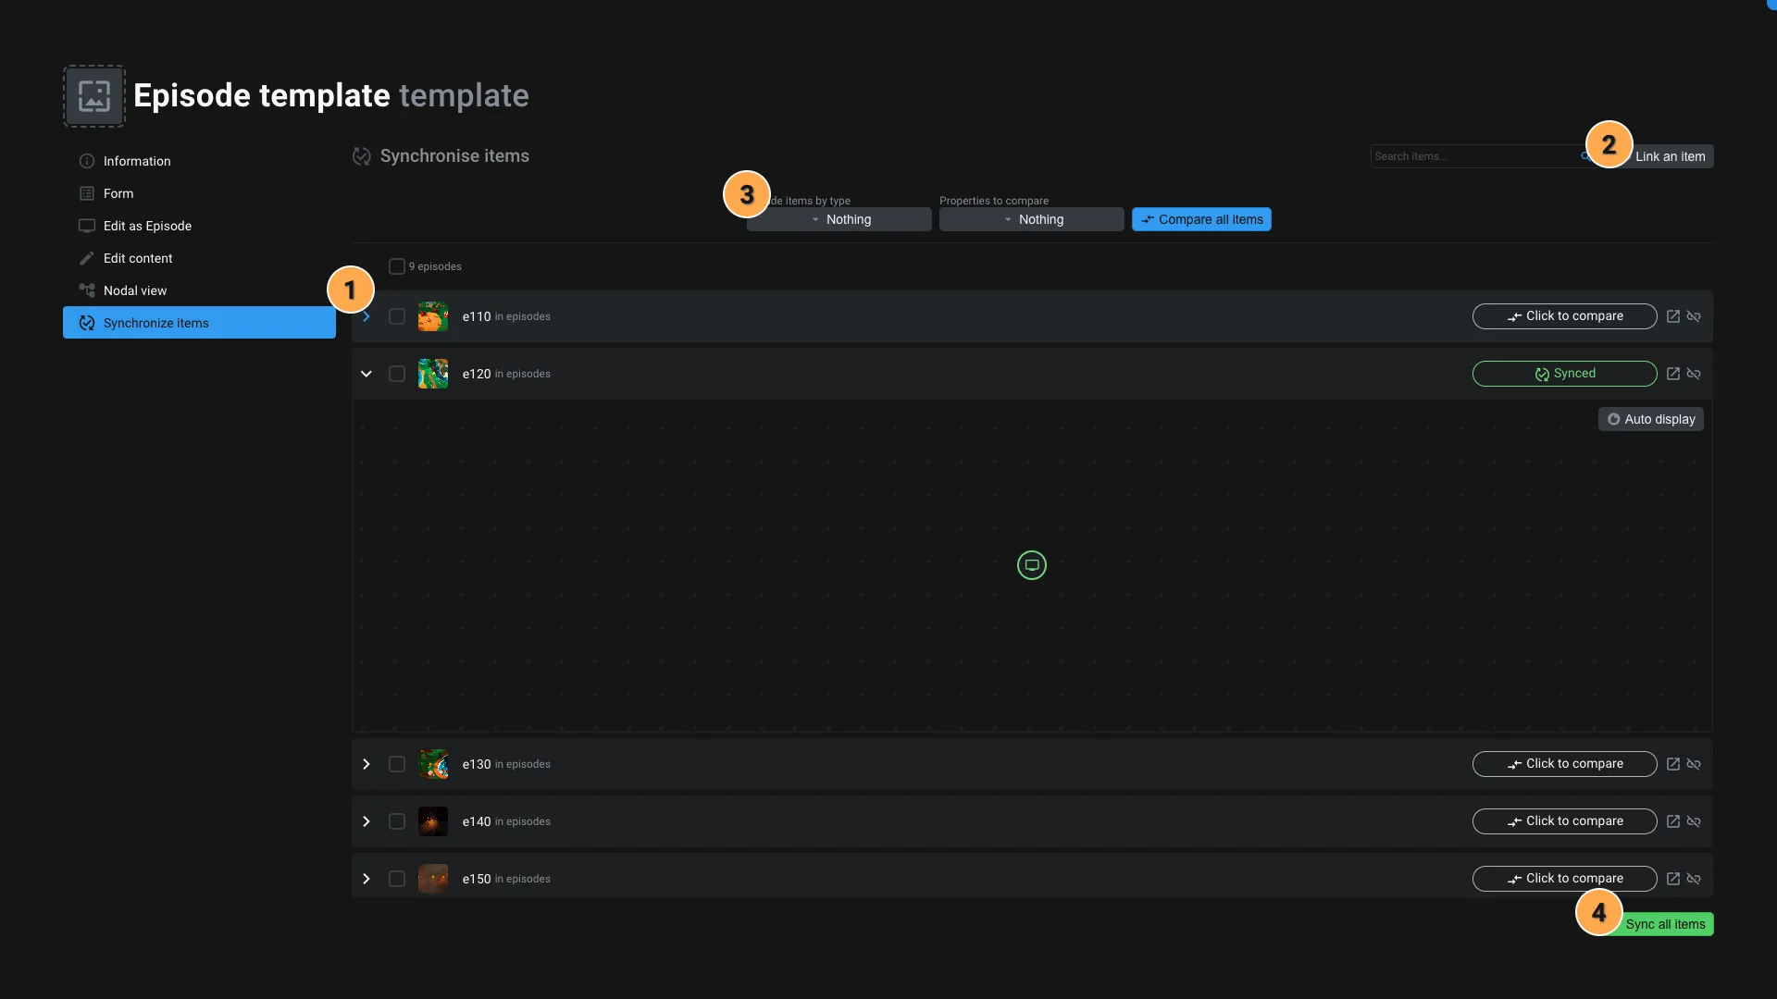
Task: Click the Form sidebar icon
Action: pos(87,193)
